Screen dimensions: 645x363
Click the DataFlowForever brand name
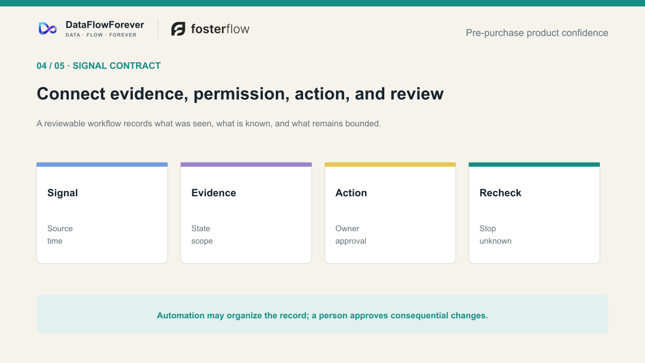pyautogui.click(x=105, y=25)
